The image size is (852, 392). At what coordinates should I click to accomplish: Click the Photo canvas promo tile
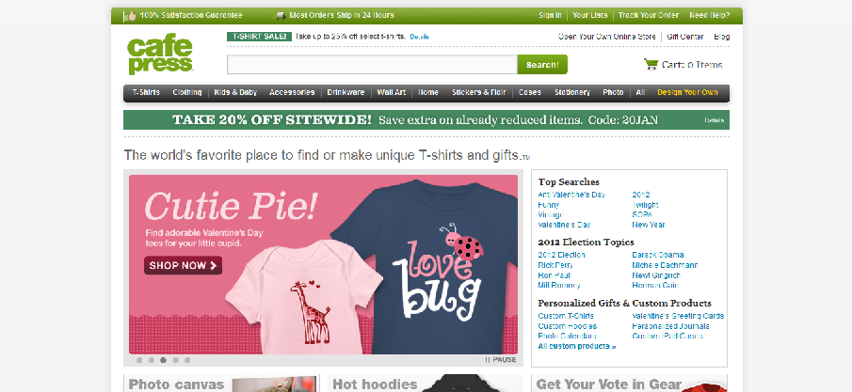pyautogui.click(x=221, y=384)
